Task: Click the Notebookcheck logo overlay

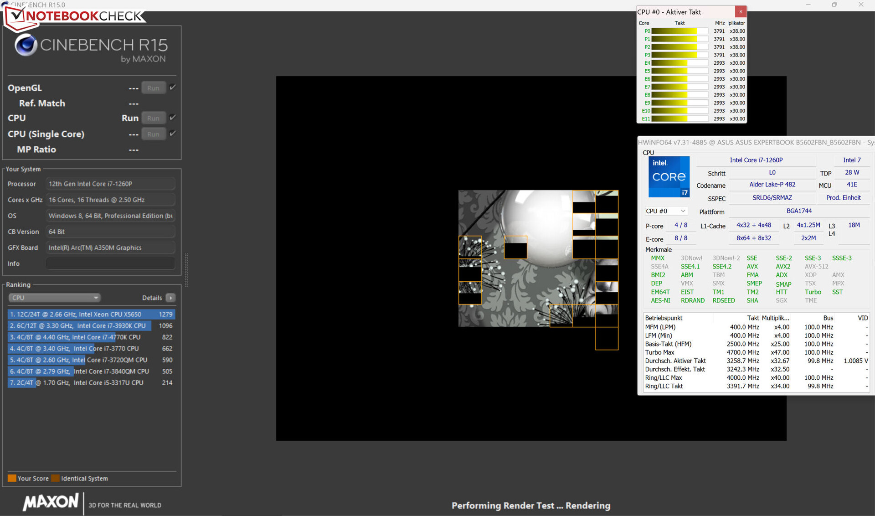Action: 75,16
